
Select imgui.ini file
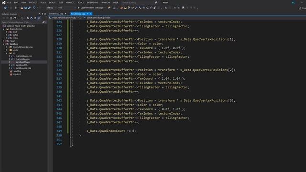click(x=16, y=74)
